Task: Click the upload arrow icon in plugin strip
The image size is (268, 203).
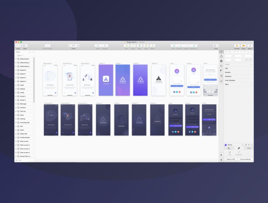Action: coord(222,56)
